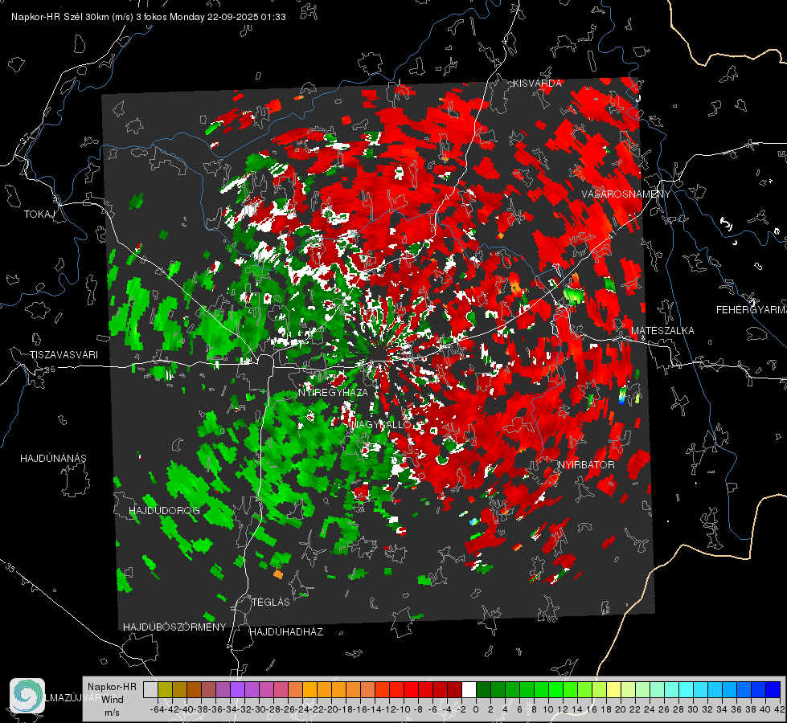The image size is (787, 723).
Task: Click the 42 legend scale value
Action: click(779, 709)
